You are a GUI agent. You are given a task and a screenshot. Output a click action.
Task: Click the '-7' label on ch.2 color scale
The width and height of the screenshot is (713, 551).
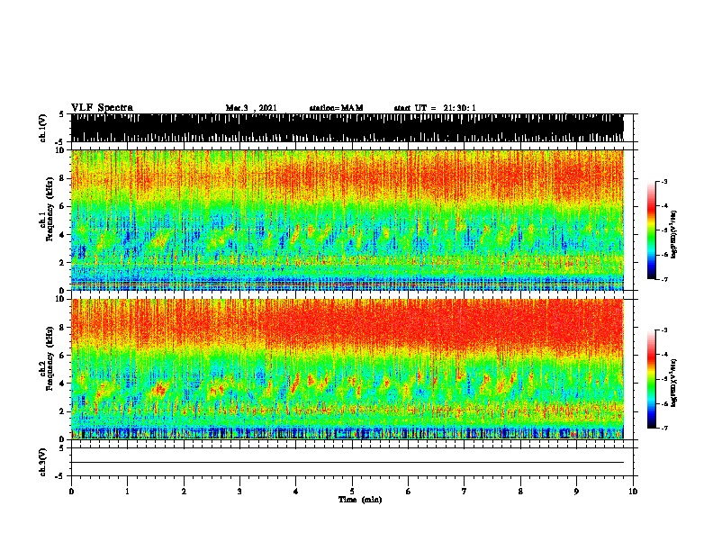664,428
